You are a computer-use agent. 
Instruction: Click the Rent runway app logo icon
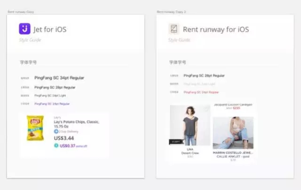174,29
